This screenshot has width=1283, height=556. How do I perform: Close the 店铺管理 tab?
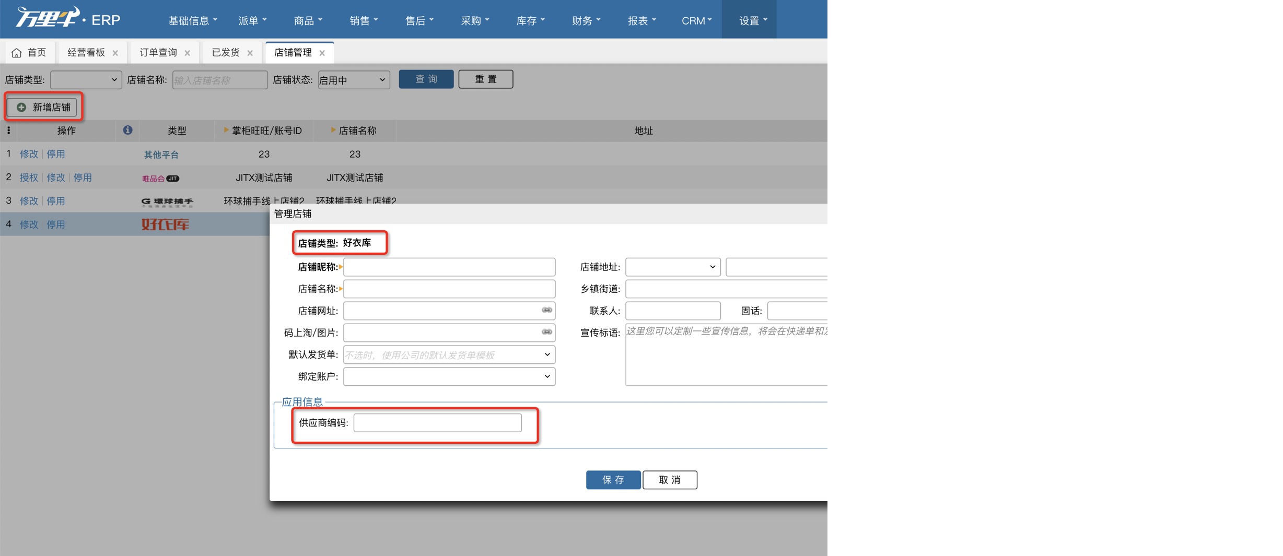coord(322,53)
